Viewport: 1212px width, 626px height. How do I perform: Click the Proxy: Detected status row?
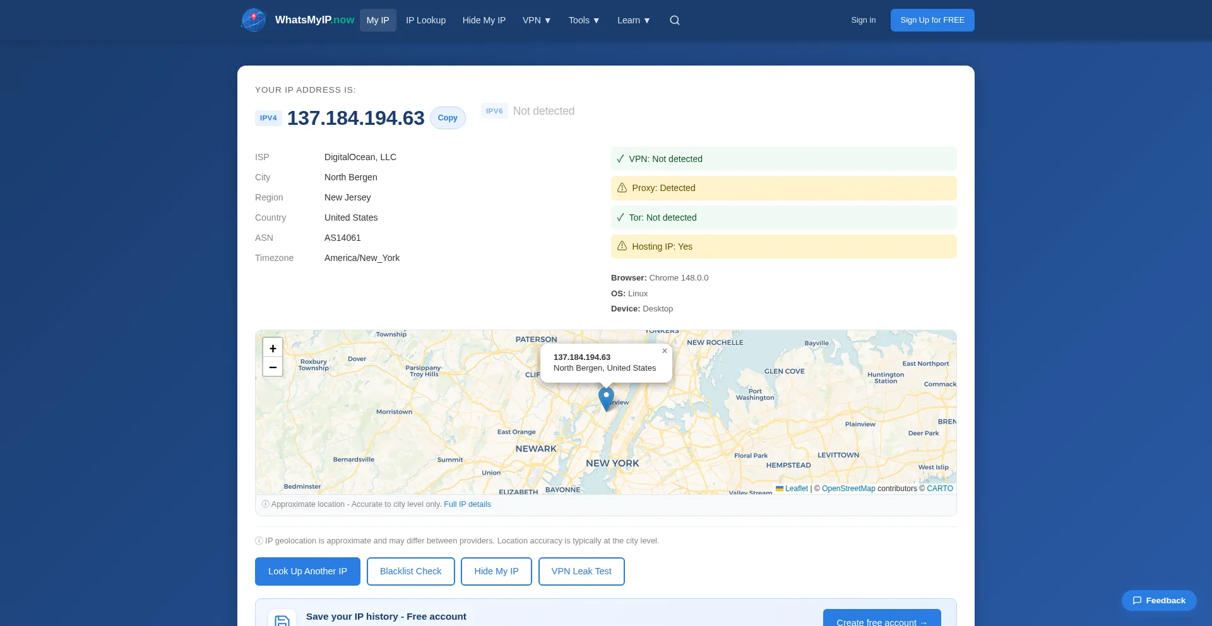(x=784, y=188)
